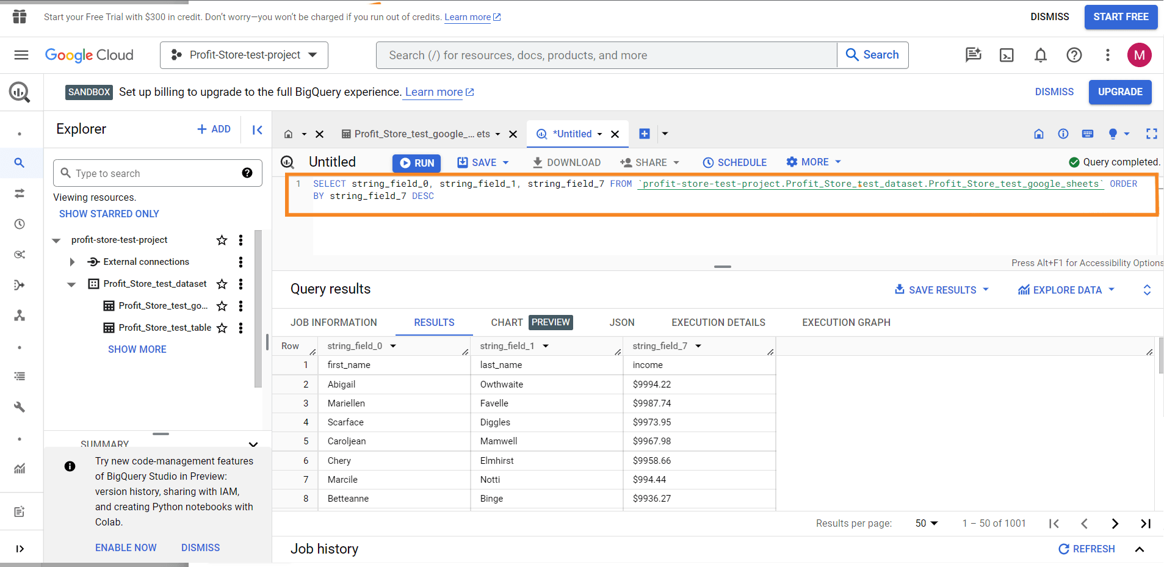Click the top resource search box

pos(607,55)
